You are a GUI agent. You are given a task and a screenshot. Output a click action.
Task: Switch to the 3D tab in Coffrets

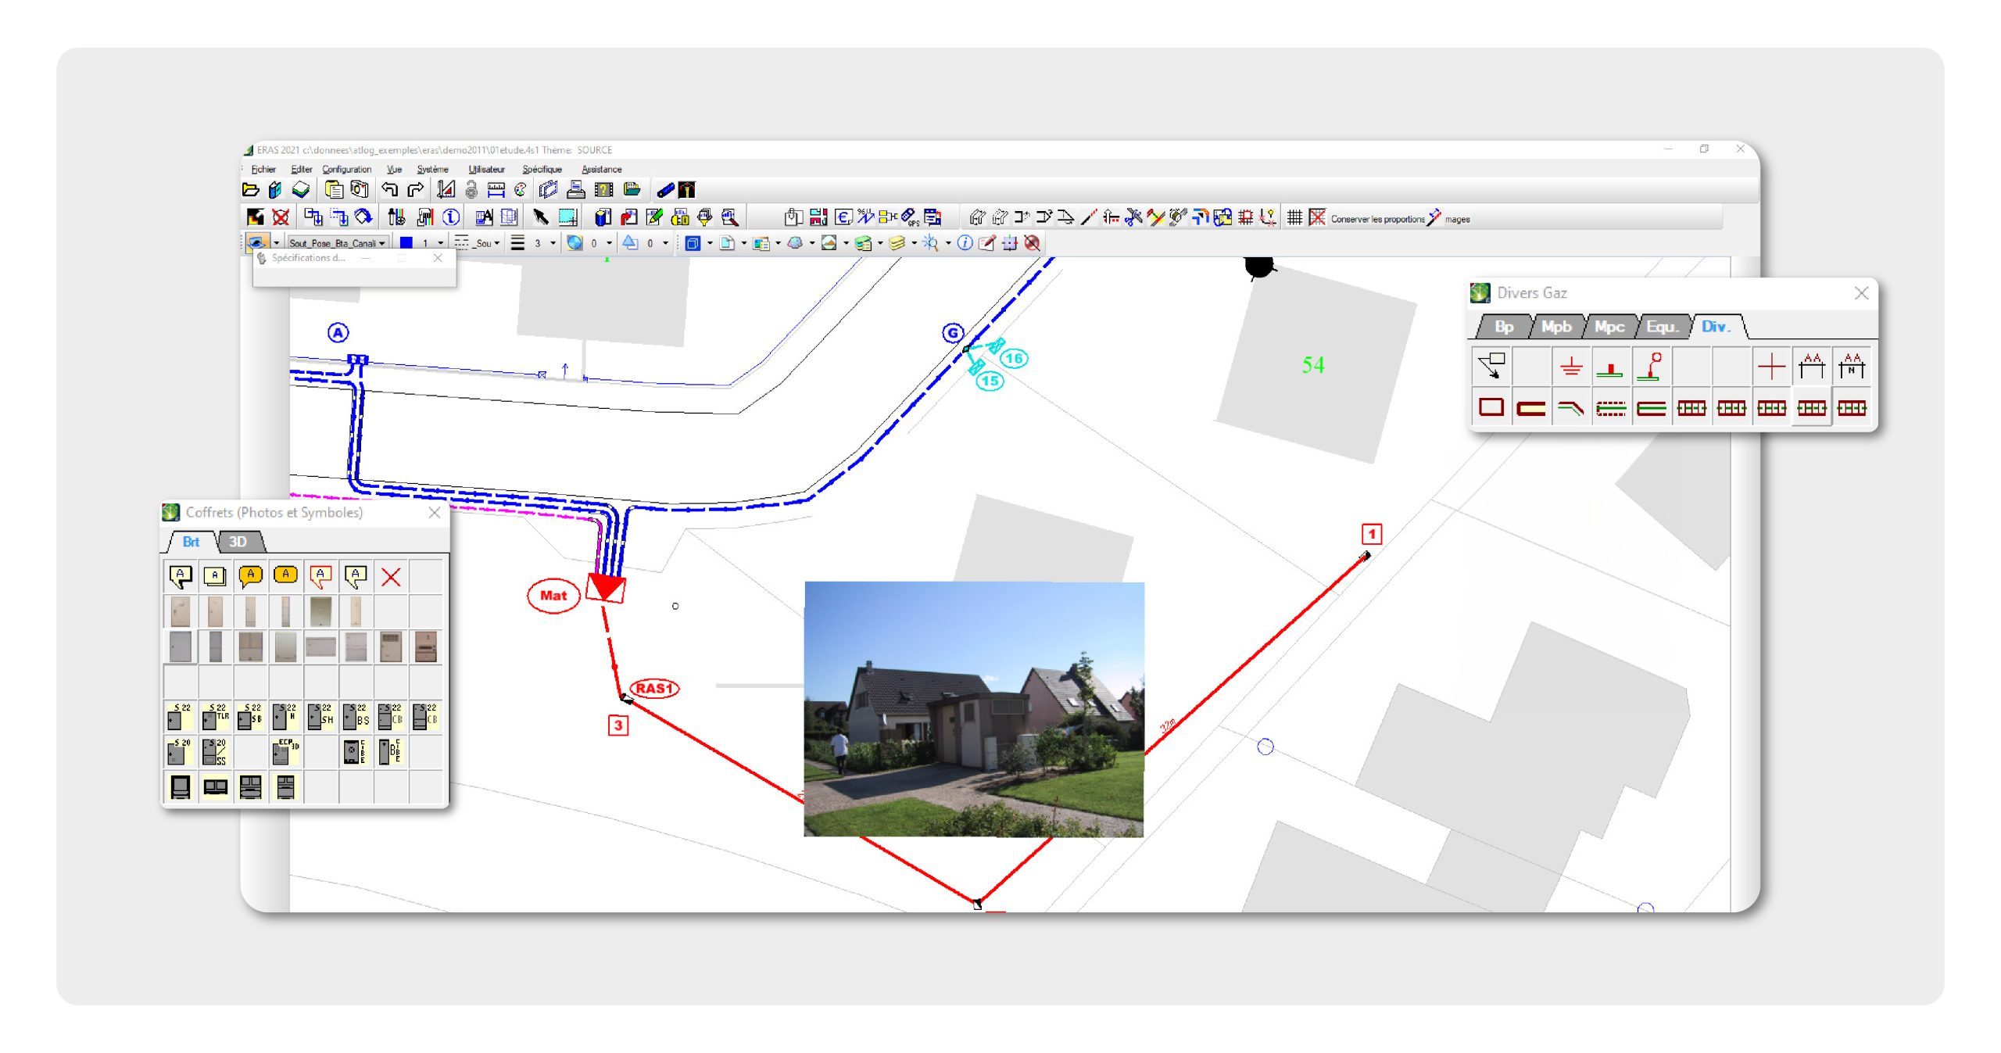click(x=238, y=541)
